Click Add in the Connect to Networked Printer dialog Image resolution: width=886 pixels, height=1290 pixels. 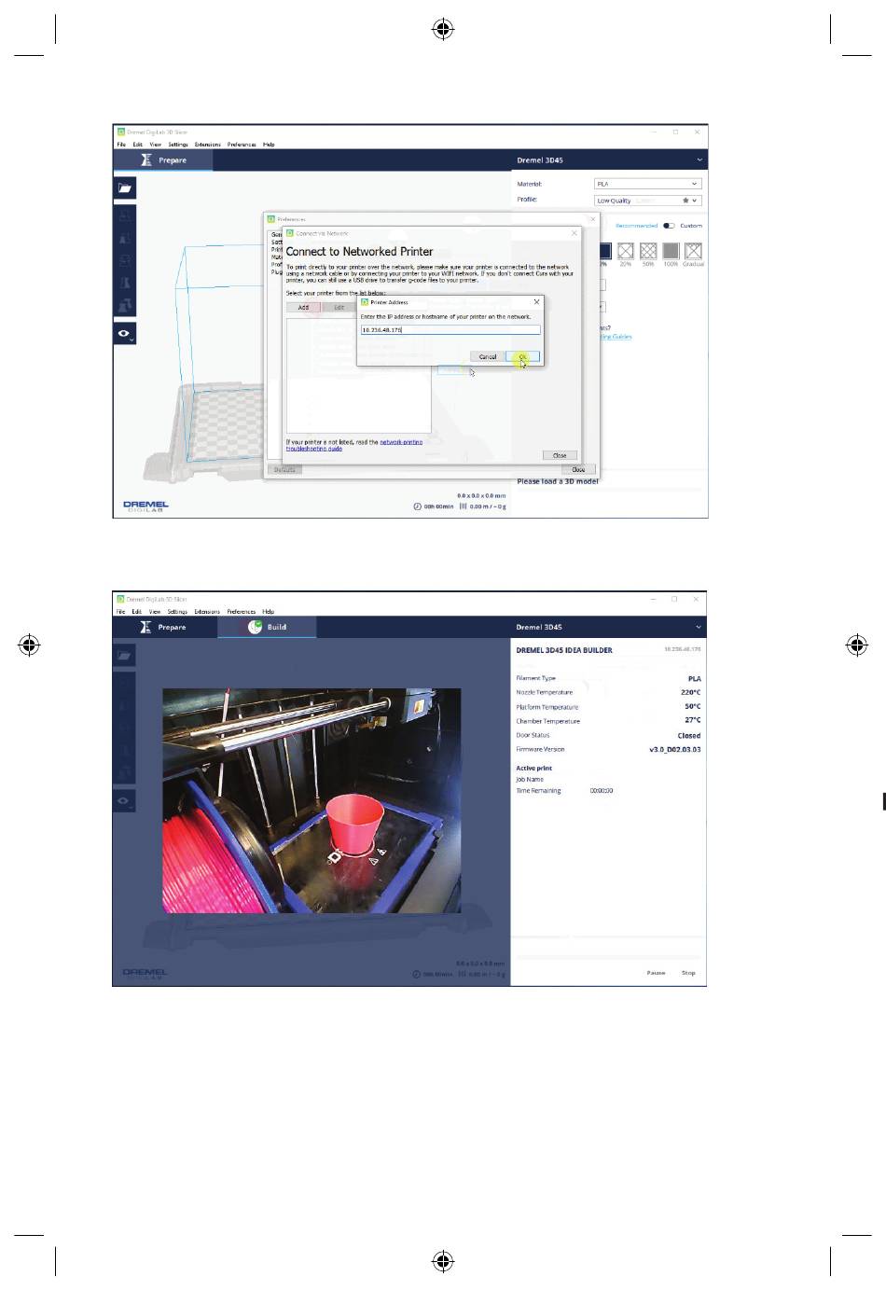[x=303, y=307]
